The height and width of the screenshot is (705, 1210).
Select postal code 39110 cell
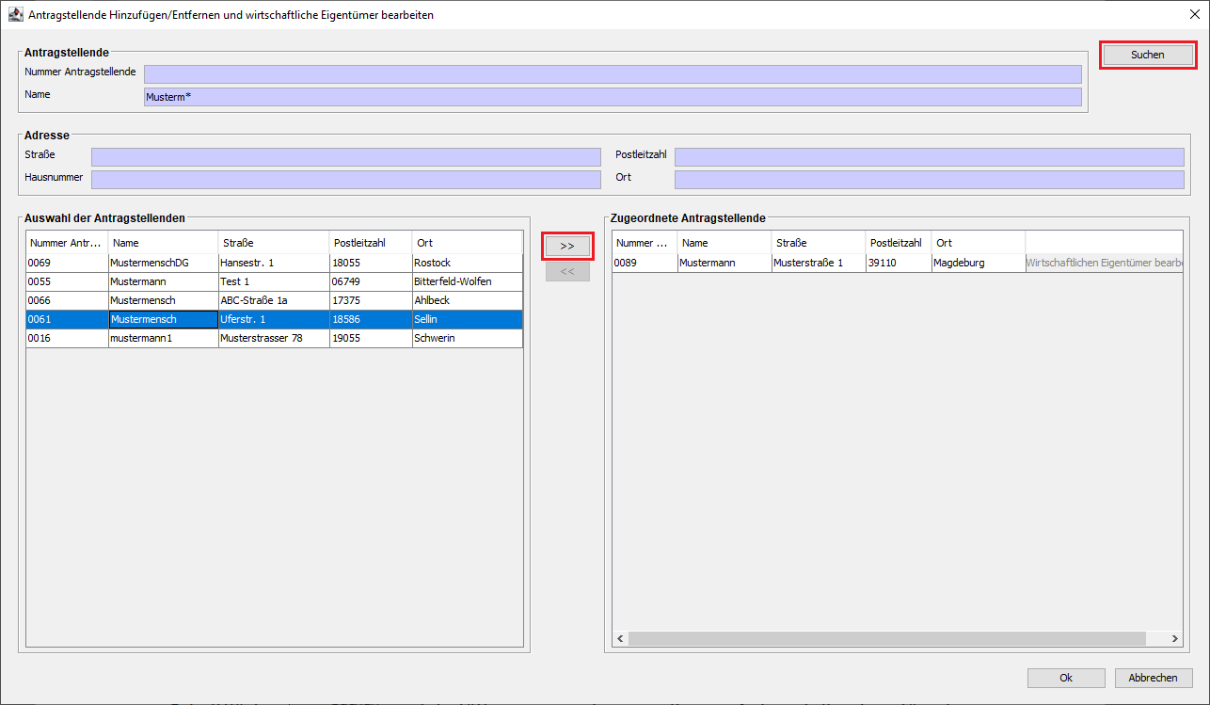click(899, 264)
